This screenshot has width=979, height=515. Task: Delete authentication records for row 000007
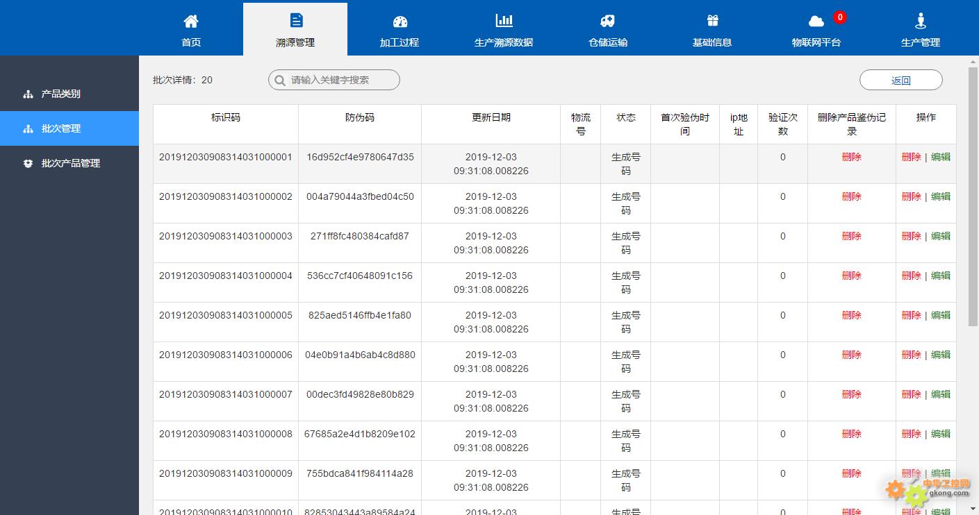tap(852, 394)
